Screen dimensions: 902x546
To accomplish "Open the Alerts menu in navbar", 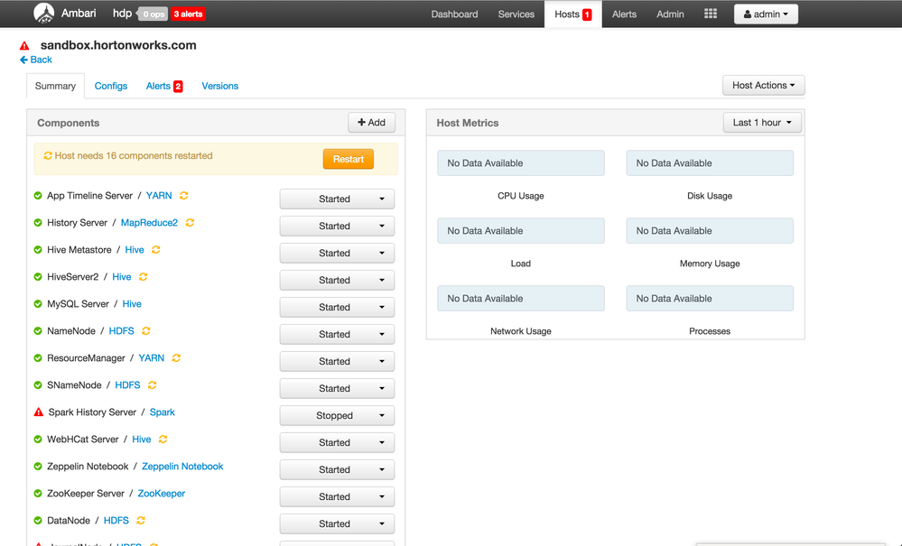I will tap(624, 14).
